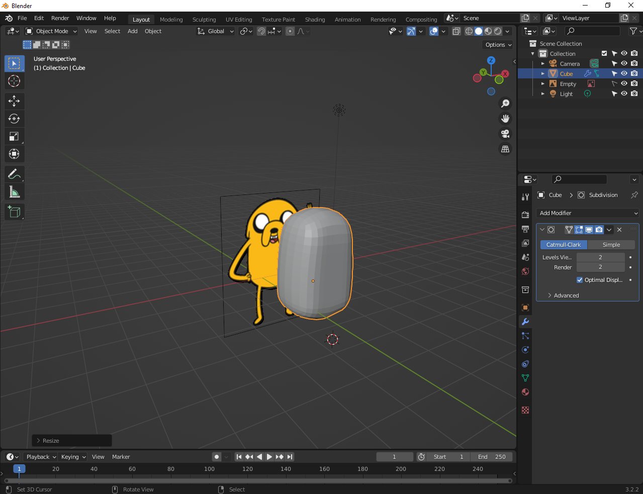Hide the Camera in viewport
The width and height of the screenshot is (643, 494).
624,63
